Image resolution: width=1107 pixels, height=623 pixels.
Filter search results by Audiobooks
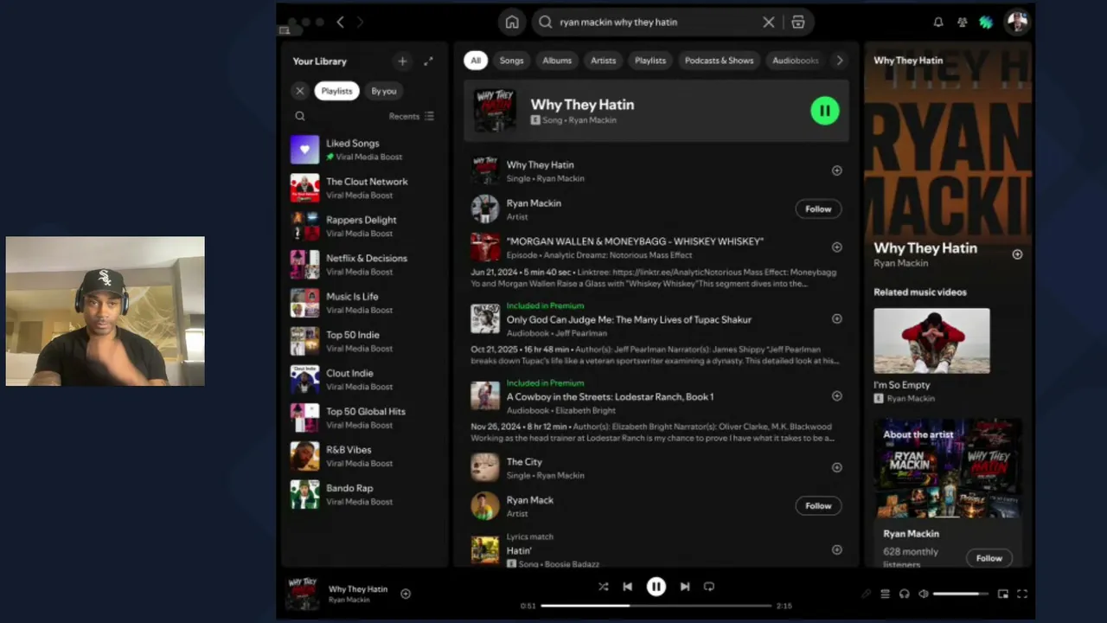click(x=796, y=61)
